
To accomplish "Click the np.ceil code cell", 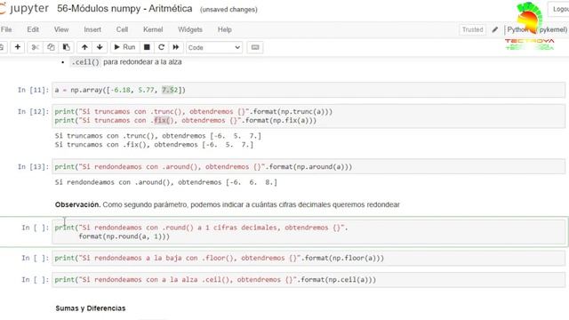I will pyautogui.click(x=309, y=280).
